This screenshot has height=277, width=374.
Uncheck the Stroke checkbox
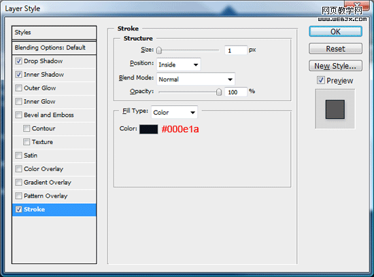pyautogui.click(x=18, y=209)
